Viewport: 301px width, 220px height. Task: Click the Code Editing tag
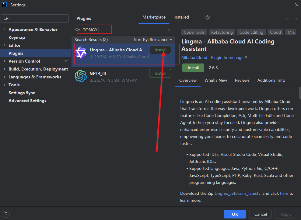[251, 32]
